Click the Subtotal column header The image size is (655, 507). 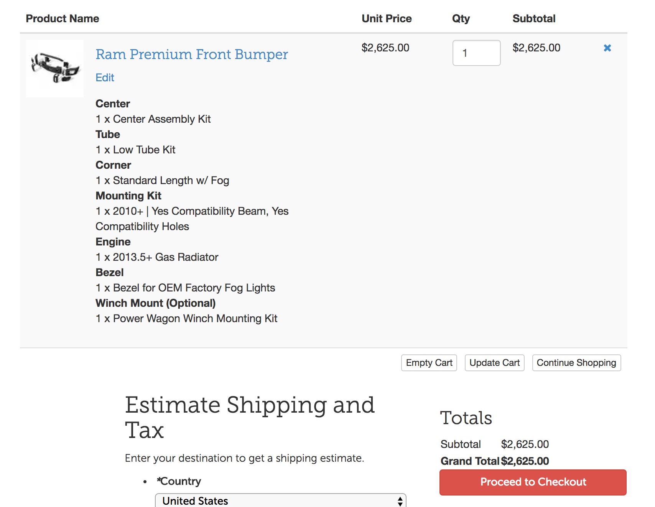(533, 18)
